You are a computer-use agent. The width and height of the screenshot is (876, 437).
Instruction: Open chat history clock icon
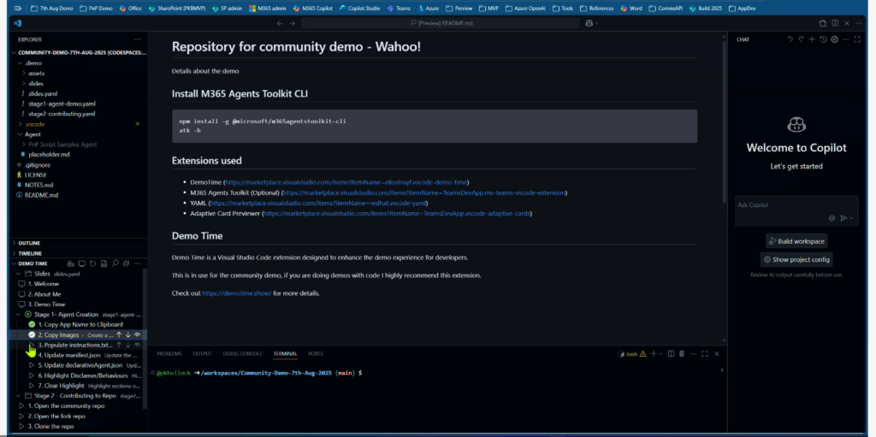(824, 39)
